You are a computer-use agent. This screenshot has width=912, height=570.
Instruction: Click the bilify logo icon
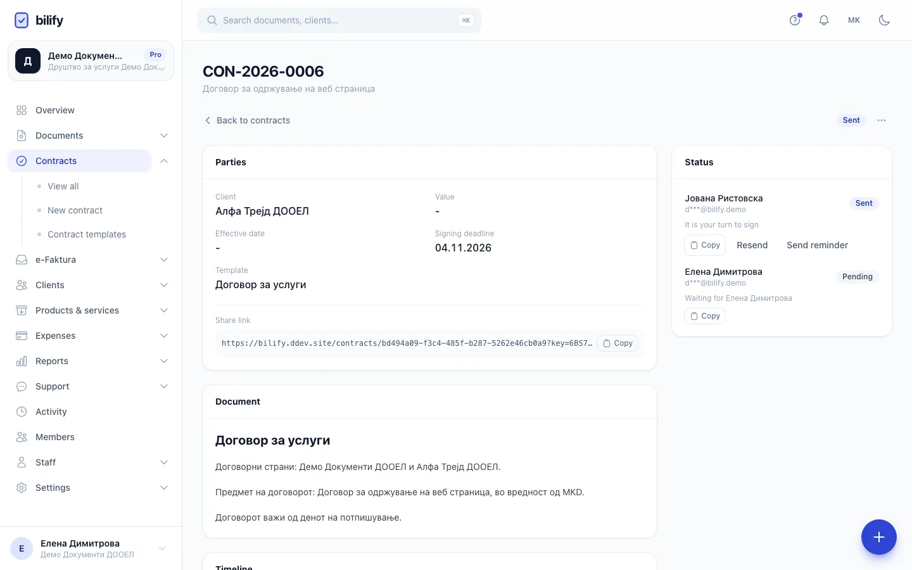pos(22,20)
